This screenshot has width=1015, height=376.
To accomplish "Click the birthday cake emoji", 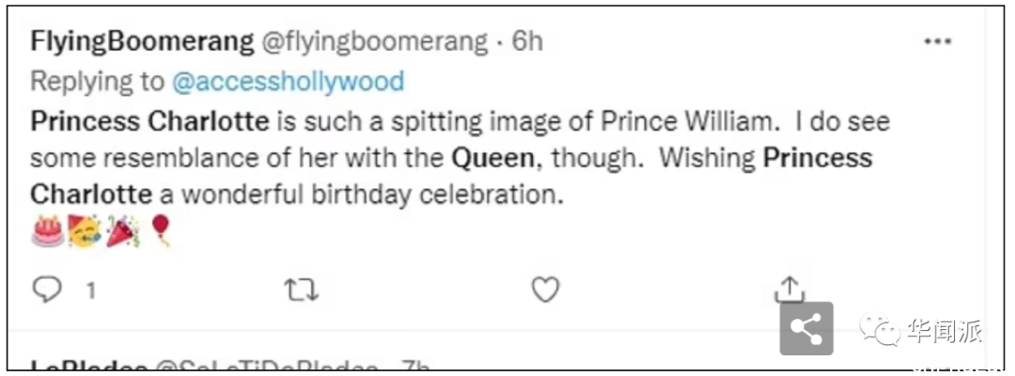I will point(47,231).
